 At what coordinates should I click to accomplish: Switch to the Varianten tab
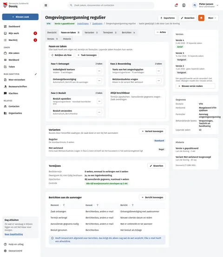tap(91, 33)
